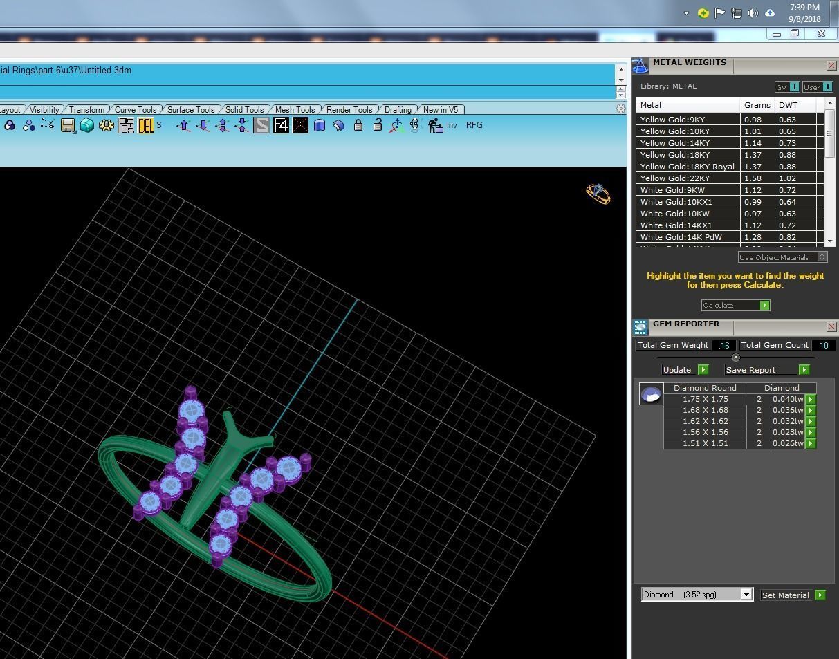
Task: Toggle the User library switch
Action: point(827,87)
